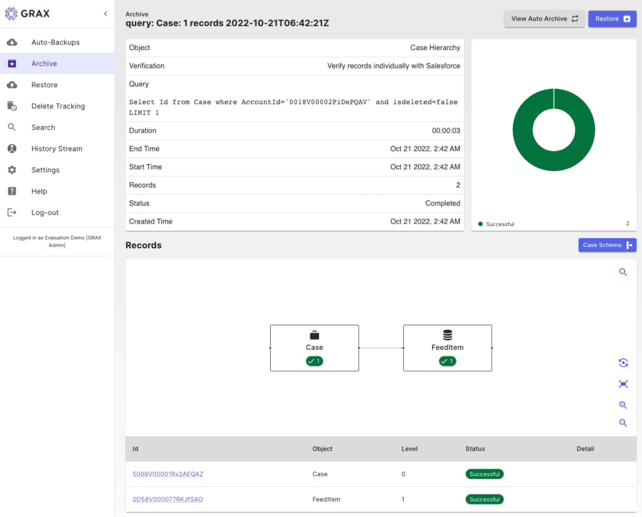Image resolution: width=642 pixels, height=517 pixels.
Task: Zoom in on the records graph
Action: coord(623,405)
